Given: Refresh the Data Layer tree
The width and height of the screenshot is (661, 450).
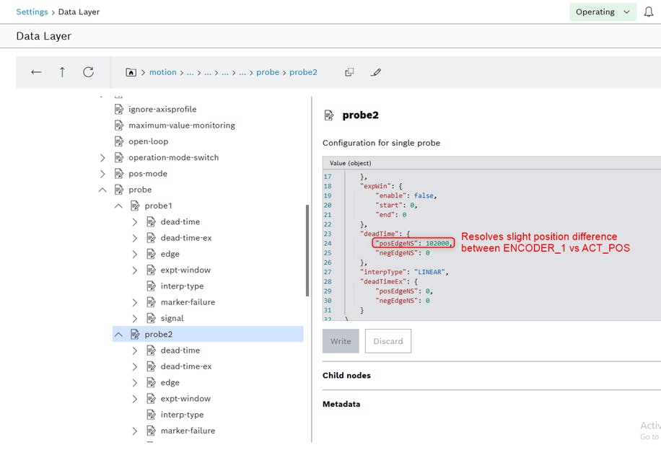Looking at the screenshot, I should click(x=88, y=72).
